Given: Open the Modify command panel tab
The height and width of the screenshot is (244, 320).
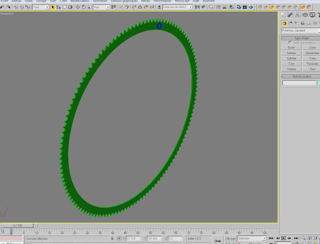Looking at the screenshot, I should tap(290, 15).
